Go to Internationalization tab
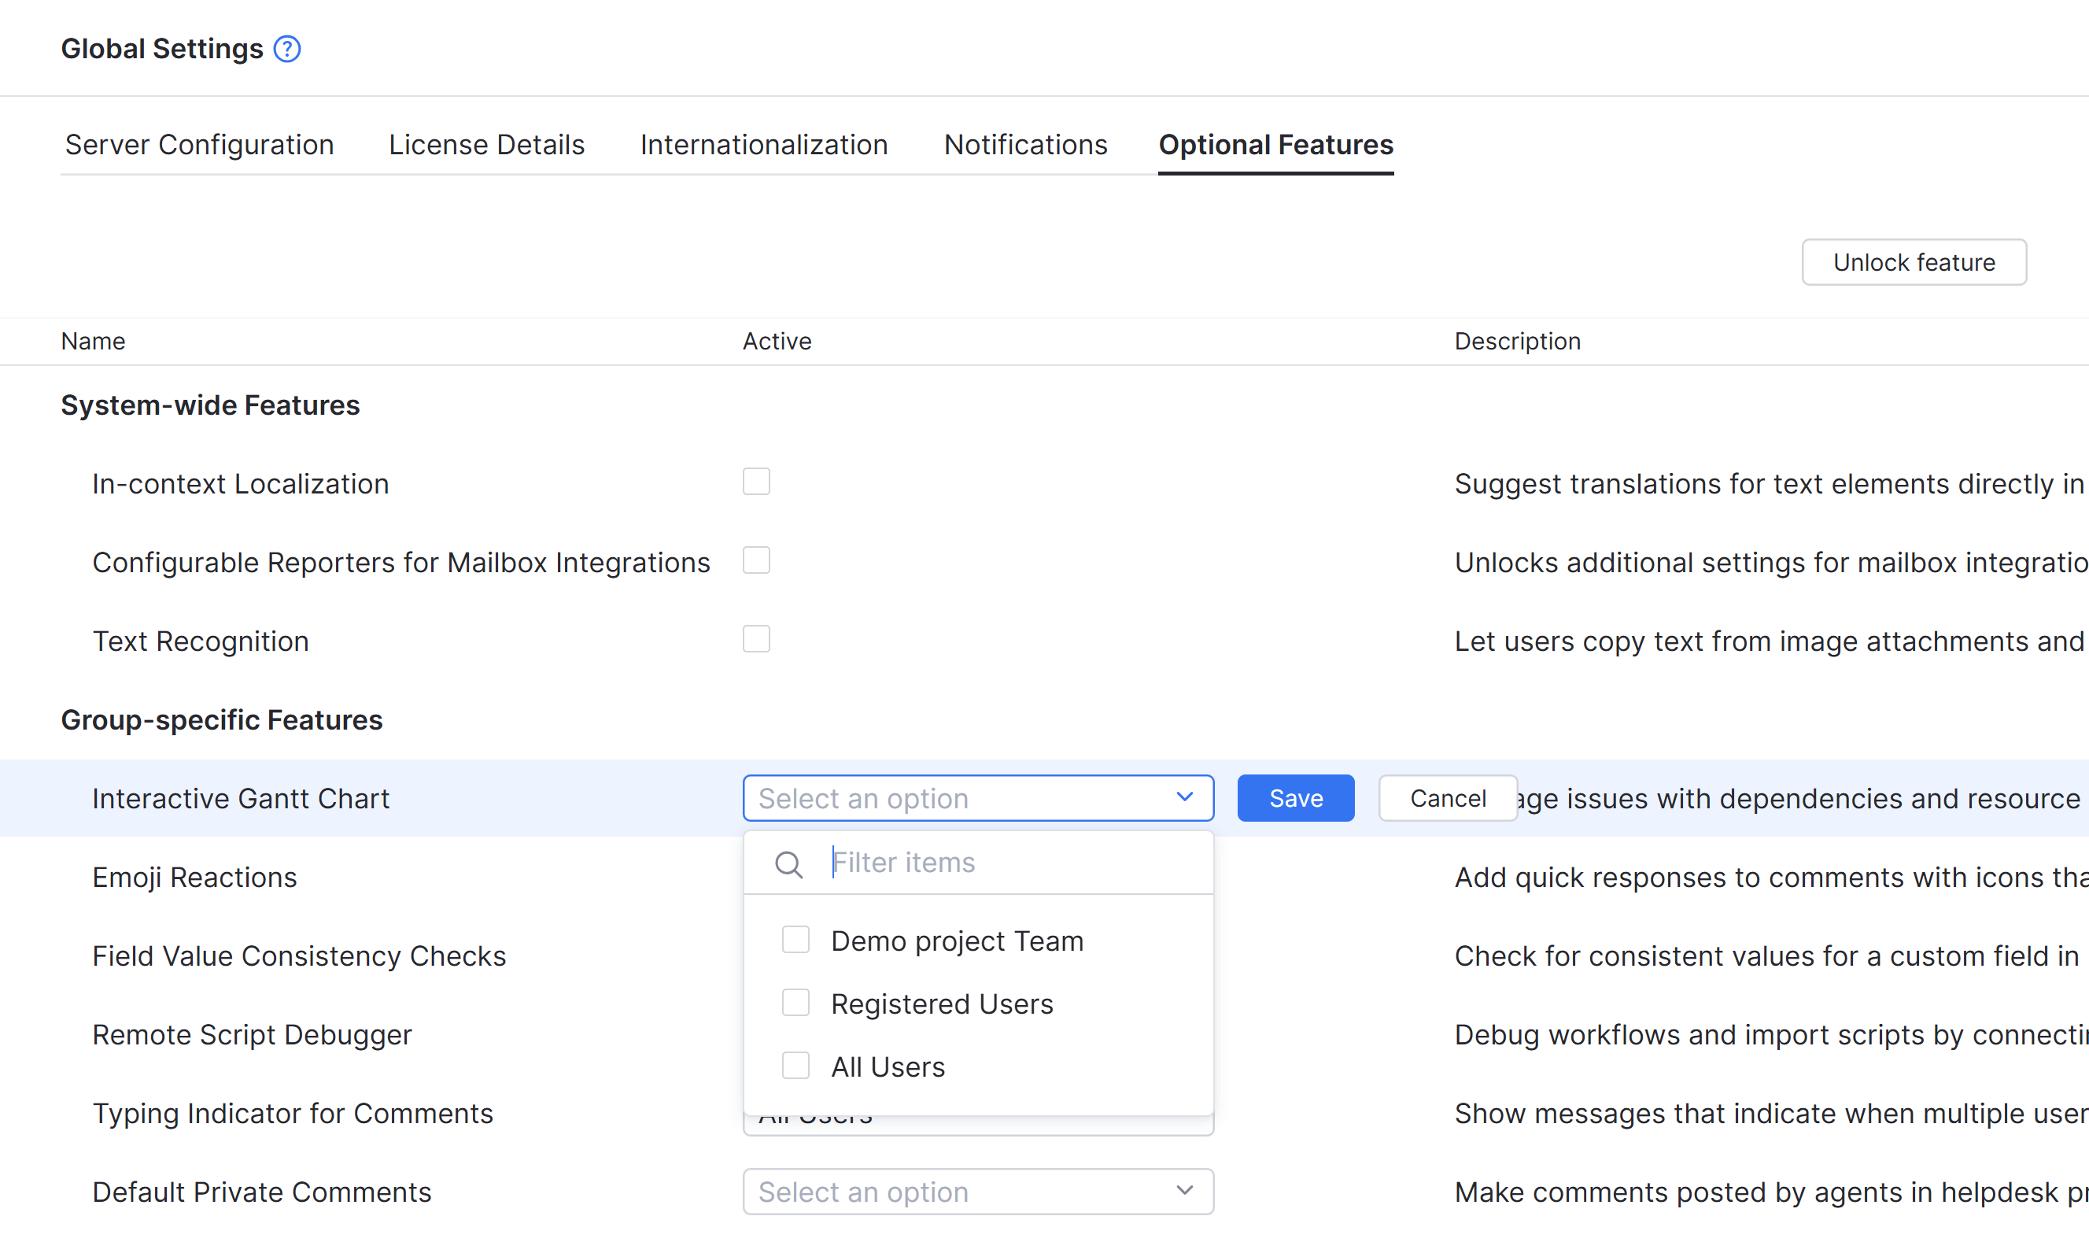This screenshot has height=1253, width=2089. click(x=764, y=144)
